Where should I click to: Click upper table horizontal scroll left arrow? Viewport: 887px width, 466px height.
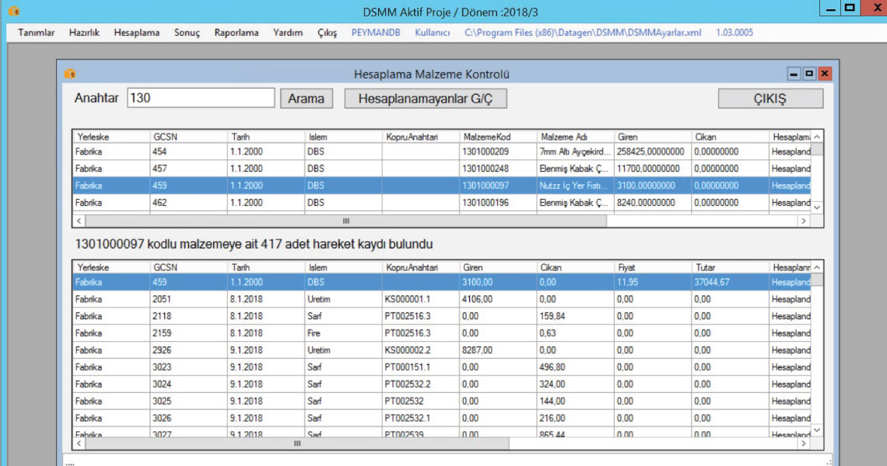(x=79, y=221)
